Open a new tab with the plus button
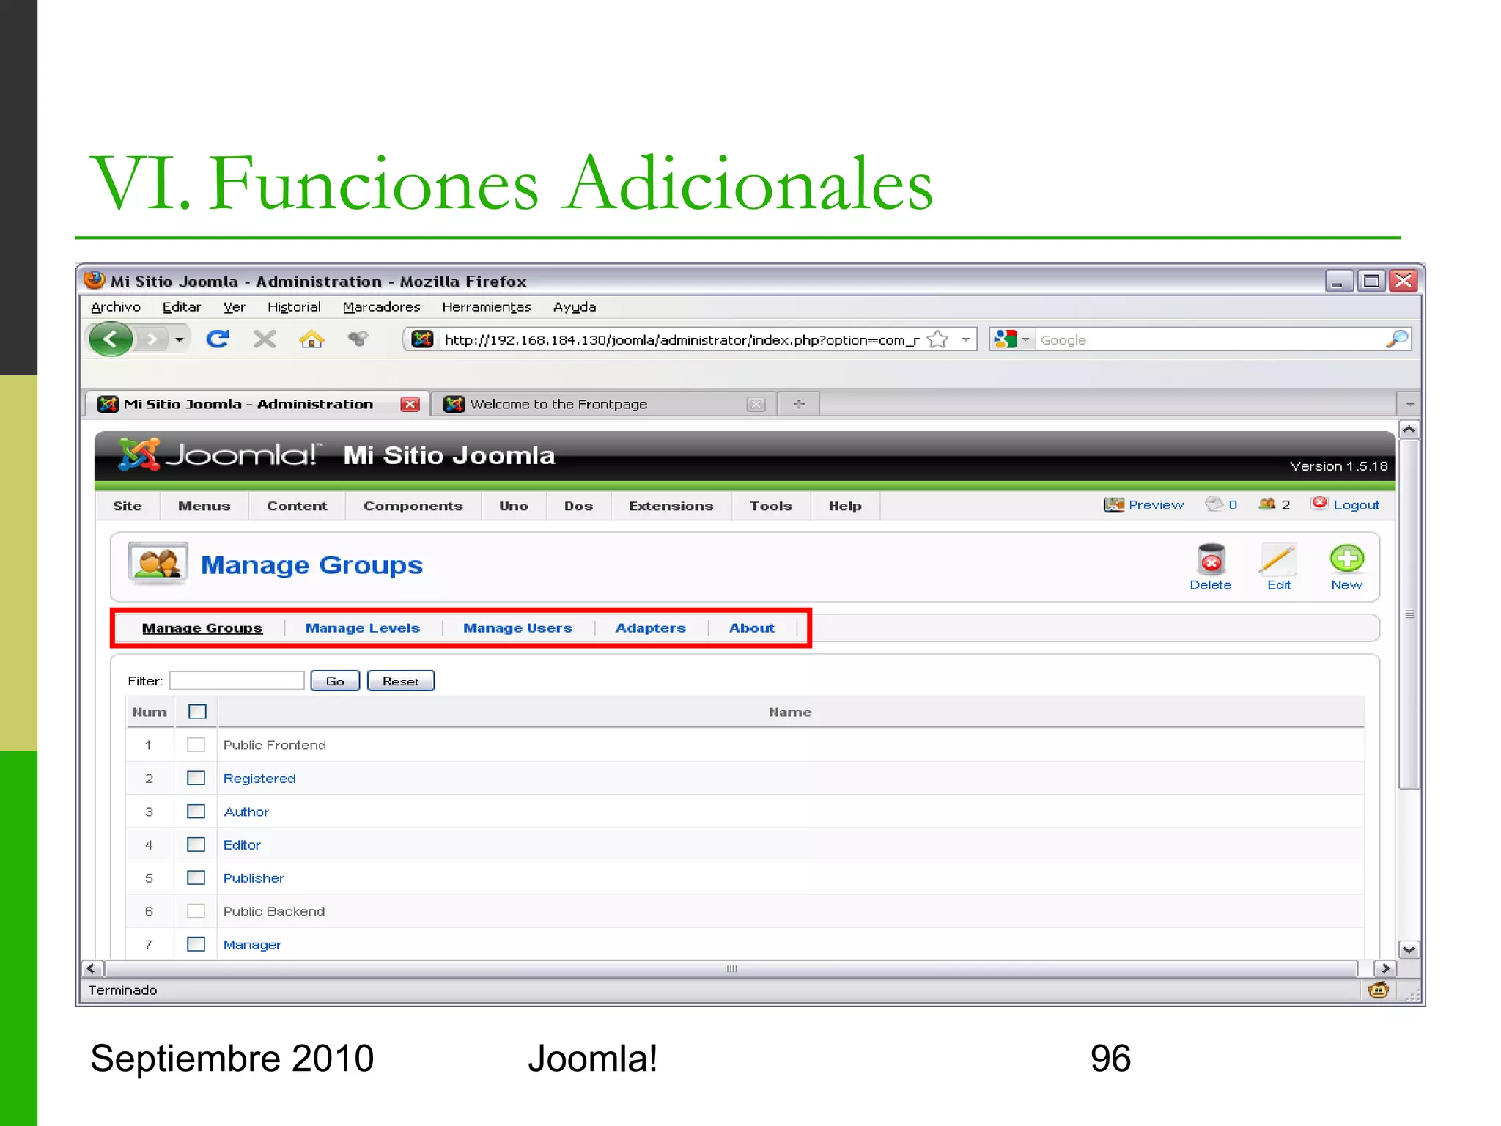The height and width of the screenshot is (1126, 1501). (x=799, y=404)
